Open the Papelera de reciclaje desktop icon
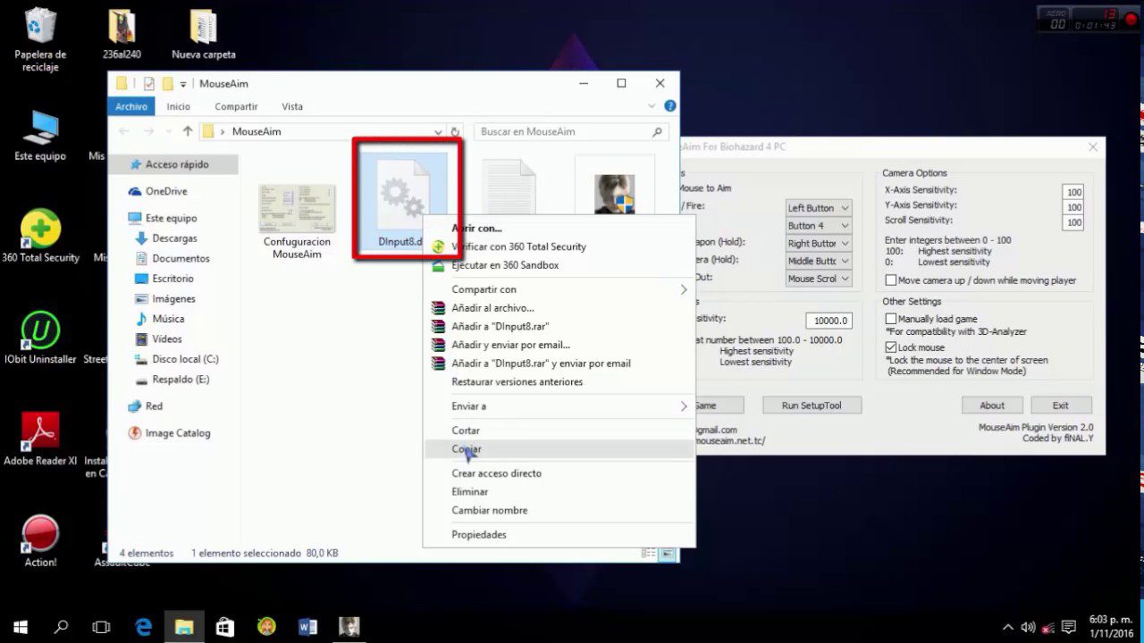 pyautogui.click(x=39, y=40)
